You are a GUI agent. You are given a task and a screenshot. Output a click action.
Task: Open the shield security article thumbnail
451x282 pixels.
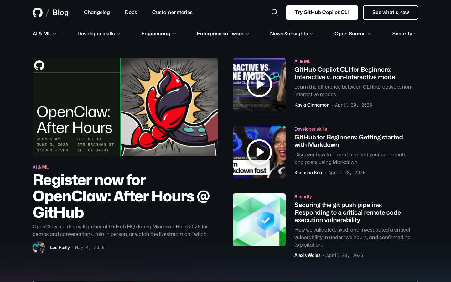tap(259, 220)
